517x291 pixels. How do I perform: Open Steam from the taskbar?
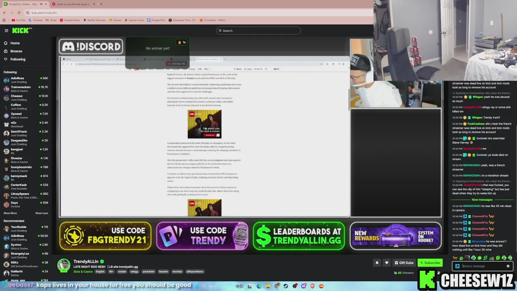(286, 286)
